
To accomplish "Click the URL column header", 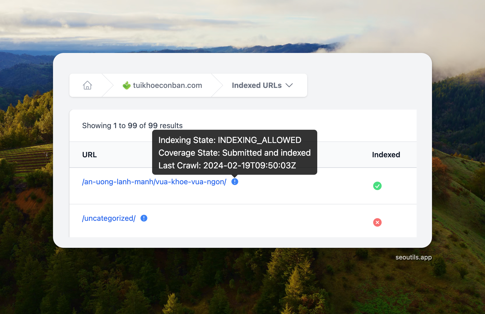I will (90, 155).
